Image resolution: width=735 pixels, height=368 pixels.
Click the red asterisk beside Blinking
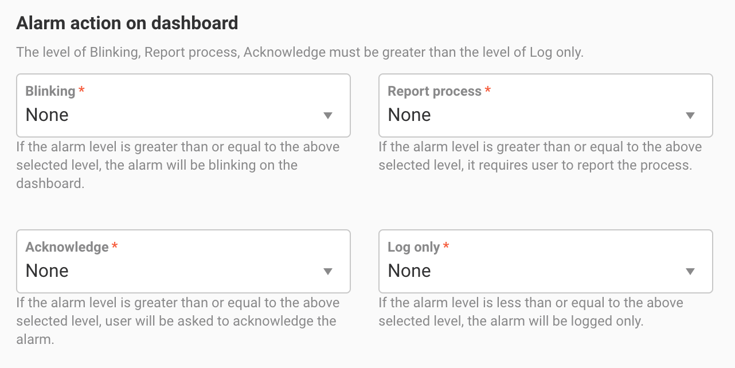82,91
